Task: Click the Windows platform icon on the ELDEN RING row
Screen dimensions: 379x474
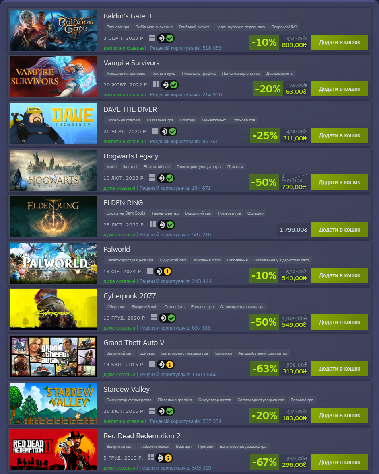Action: [x=153, y=224]
